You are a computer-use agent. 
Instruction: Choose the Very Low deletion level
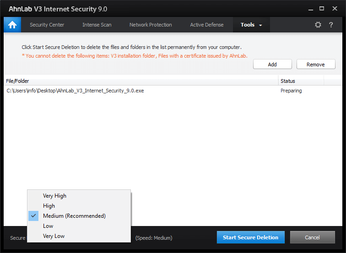tap(54, 236)
